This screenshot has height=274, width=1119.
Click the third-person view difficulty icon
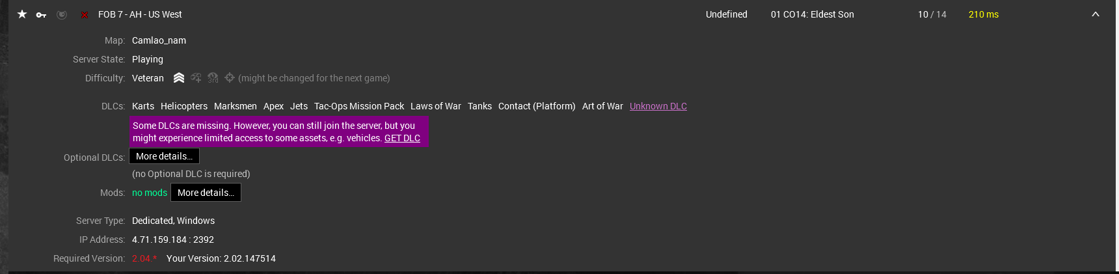pos(213,78)
